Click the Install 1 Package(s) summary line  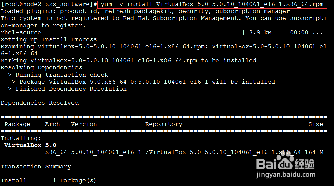pyautogui.click(x=49, y=181)
